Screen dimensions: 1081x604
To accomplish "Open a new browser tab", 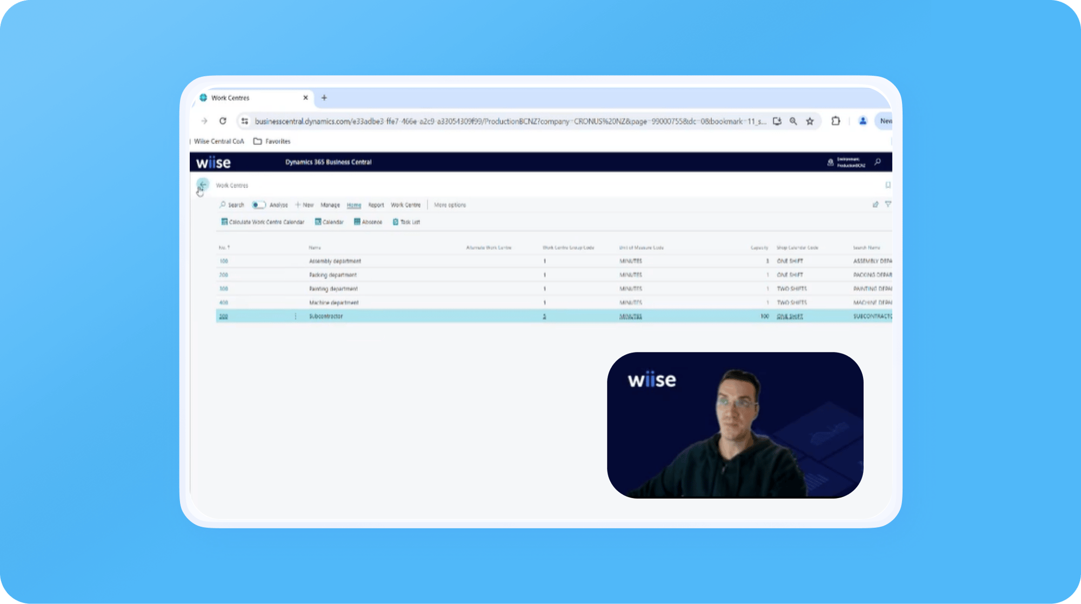I will pyautogui.click(x=324, y=98).
